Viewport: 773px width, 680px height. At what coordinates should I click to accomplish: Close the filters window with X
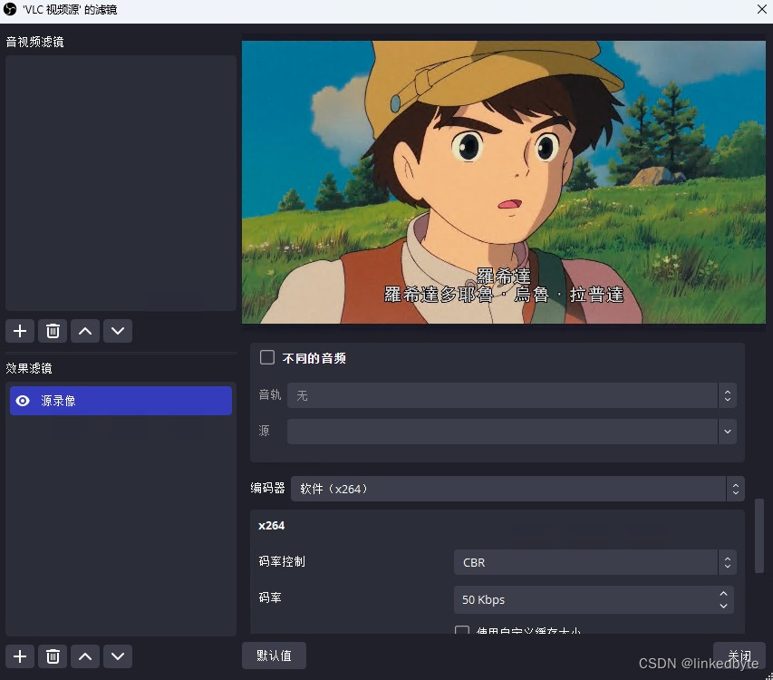tap(761, 9)
